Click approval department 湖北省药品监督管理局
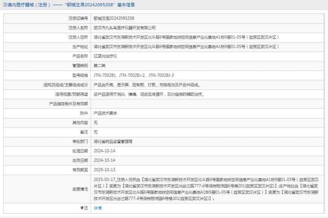Screen dimensions: 328x218 113,141
